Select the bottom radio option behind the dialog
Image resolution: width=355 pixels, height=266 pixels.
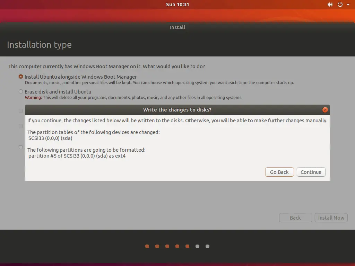20,147
